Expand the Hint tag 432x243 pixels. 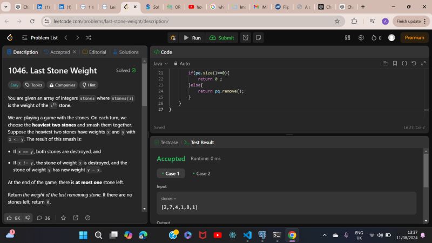[x=89, y=85]
